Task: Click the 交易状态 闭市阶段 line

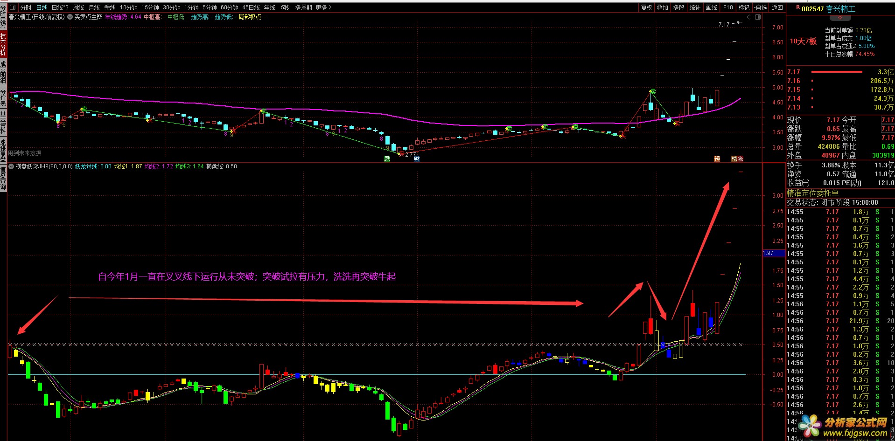Action: click(832, 202)
